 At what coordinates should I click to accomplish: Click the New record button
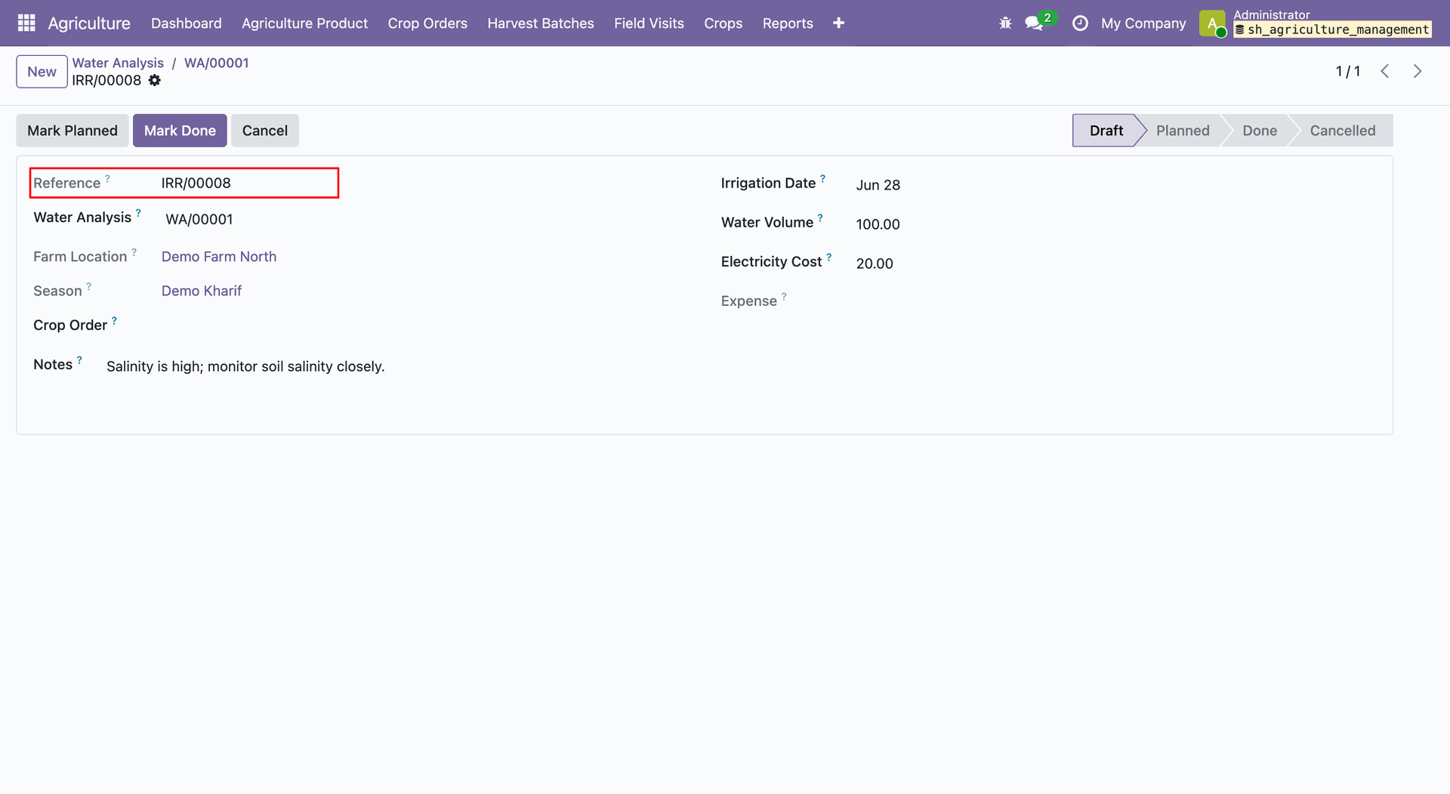[x=42, y=72]
